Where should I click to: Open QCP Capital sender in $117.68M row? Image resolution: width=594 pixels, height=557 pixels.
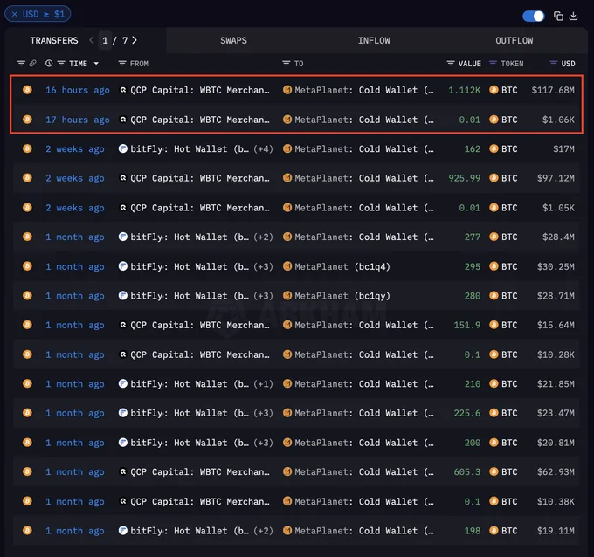click(200, 90)
